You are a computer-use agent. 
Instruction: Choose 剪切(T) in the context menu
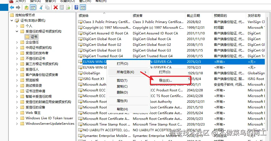[x=128, y=81]
